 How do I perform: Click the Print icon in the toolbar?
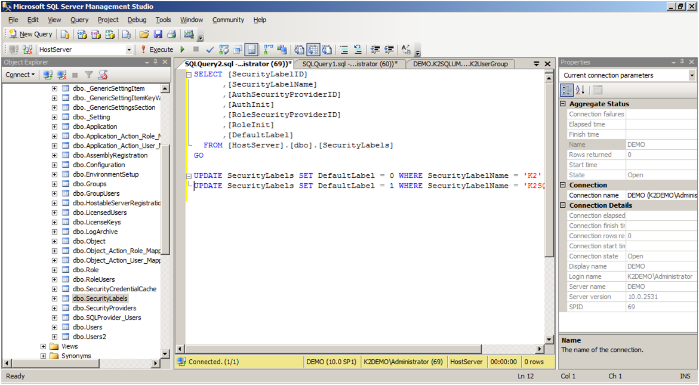pos(172,35)
